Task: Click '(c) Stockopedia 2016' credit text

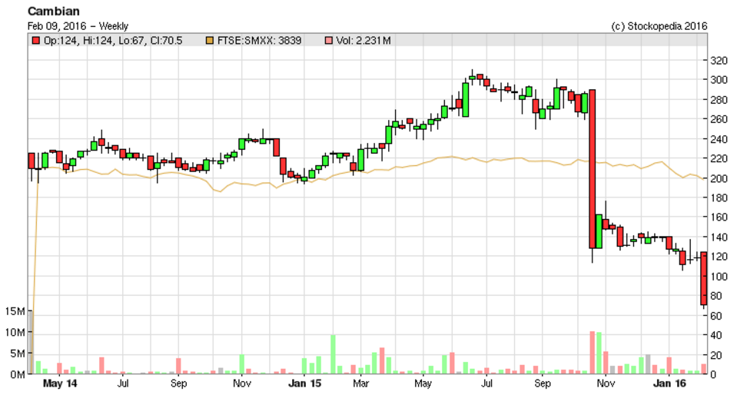Action: click(x=659, y=26)
